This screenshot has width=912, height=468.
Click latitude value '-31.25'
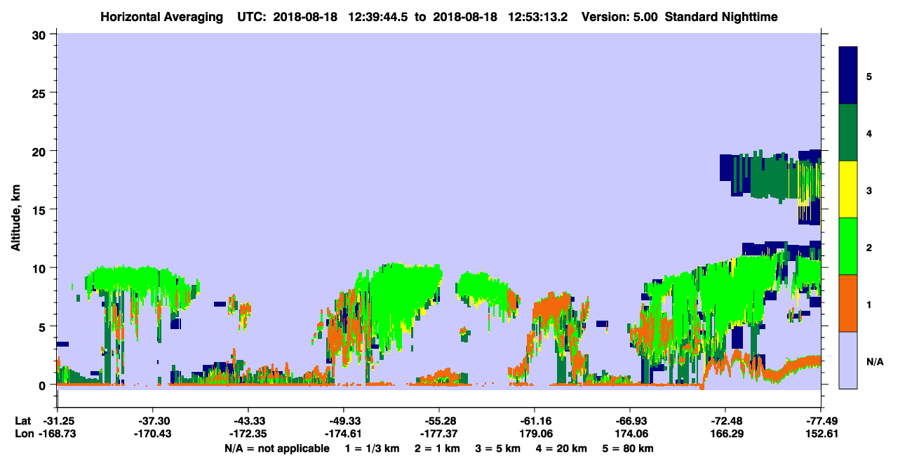57,421
